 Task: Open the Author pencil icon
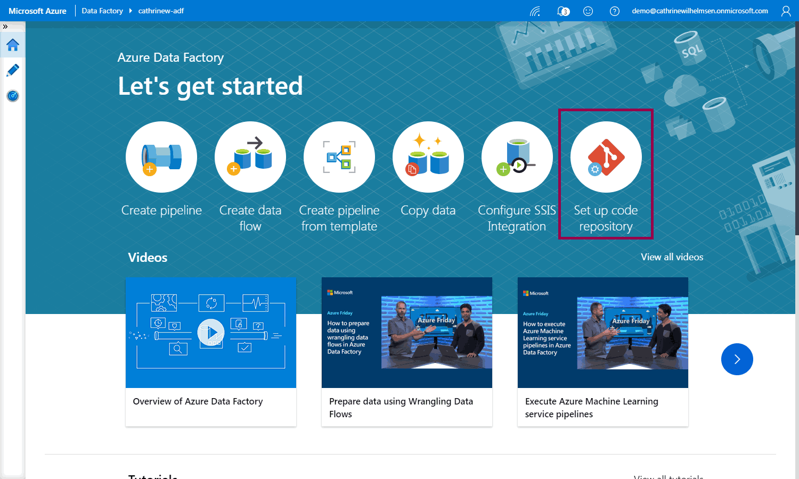tap(13, 70)
